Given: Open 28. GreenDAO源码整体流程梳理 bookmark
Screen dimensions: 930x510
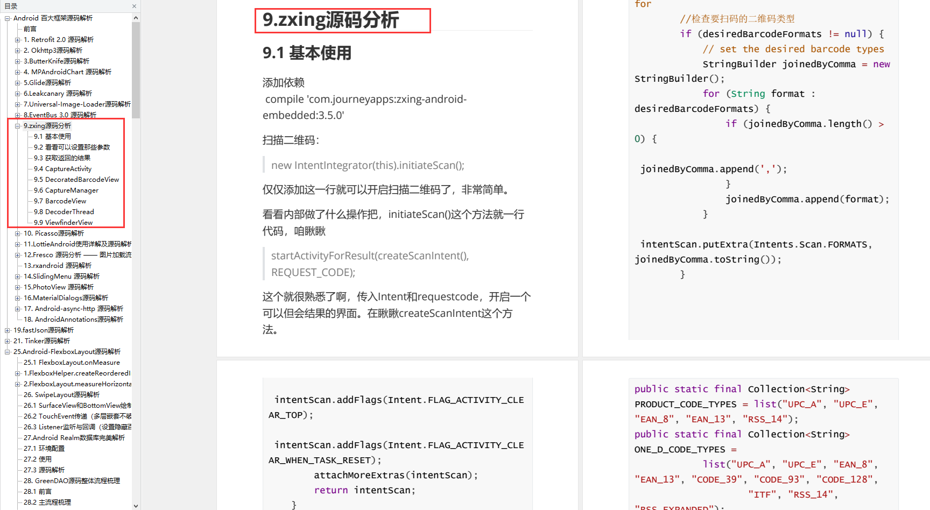Looking at the screenshot, I should click(x=72, y=481).
